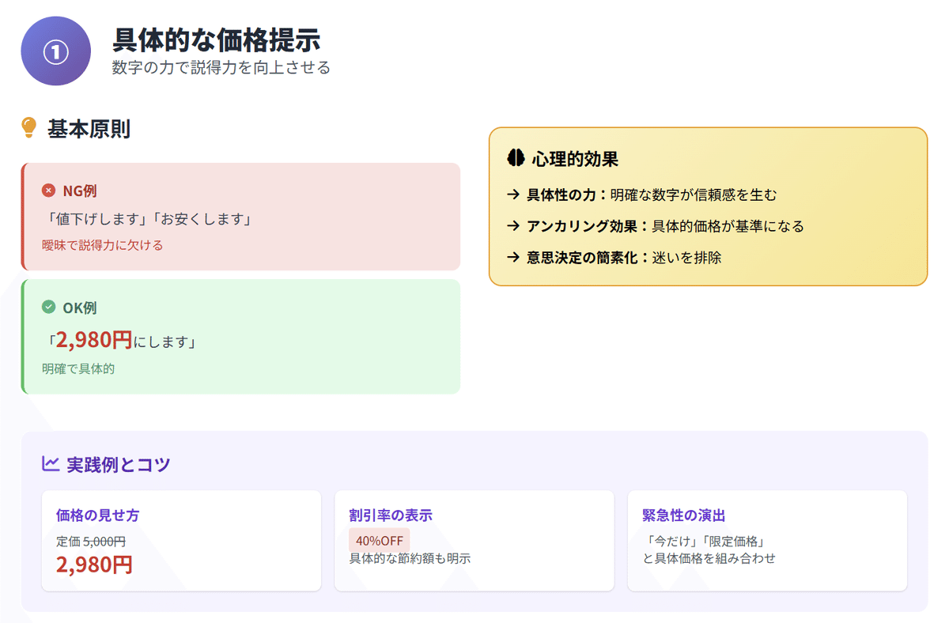949x623 pixels.
Task: Click the arrow before アンカリング効果
Action: click(x=512, y=226)
